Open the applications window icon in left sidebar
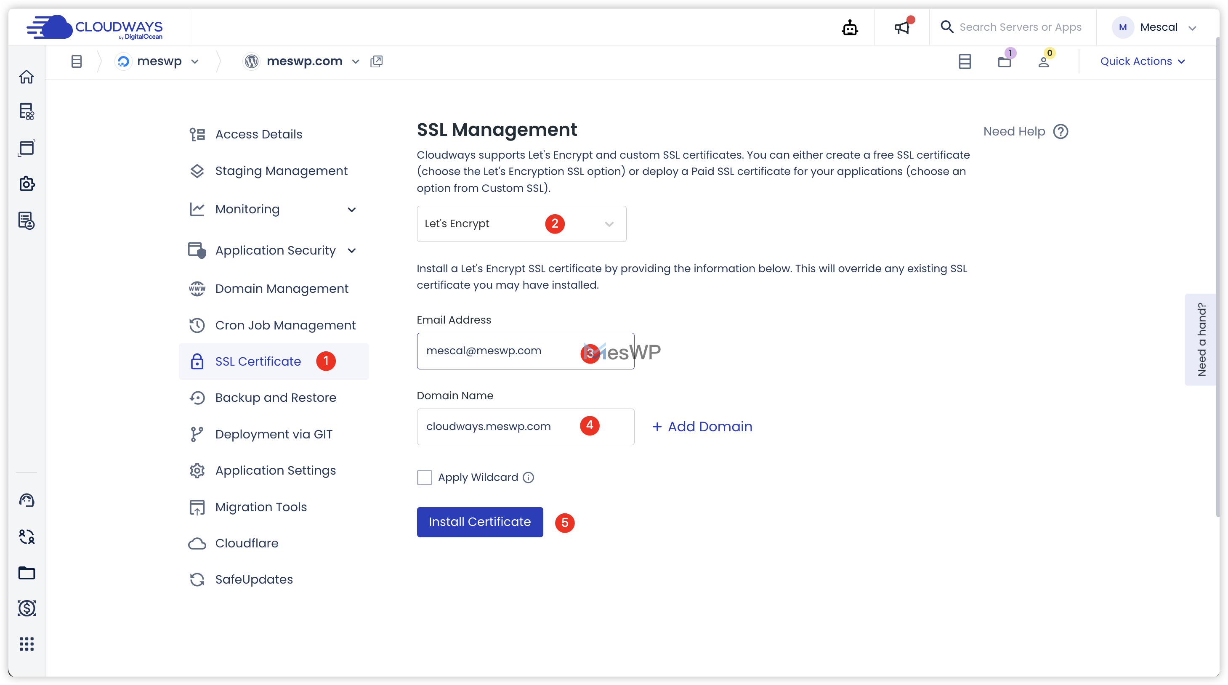Screen dimensions: 1228x685 [x=27, y=148]
